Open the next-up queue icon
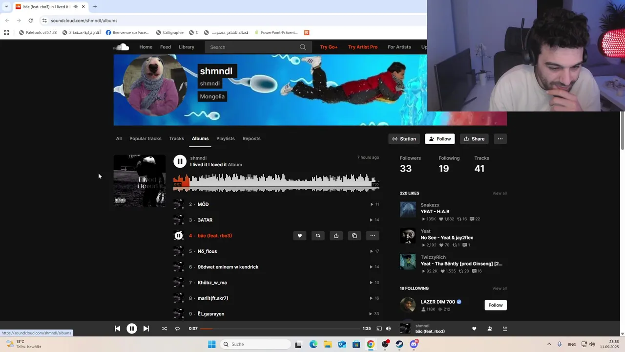The image size is (625, 352). point(505,329)
